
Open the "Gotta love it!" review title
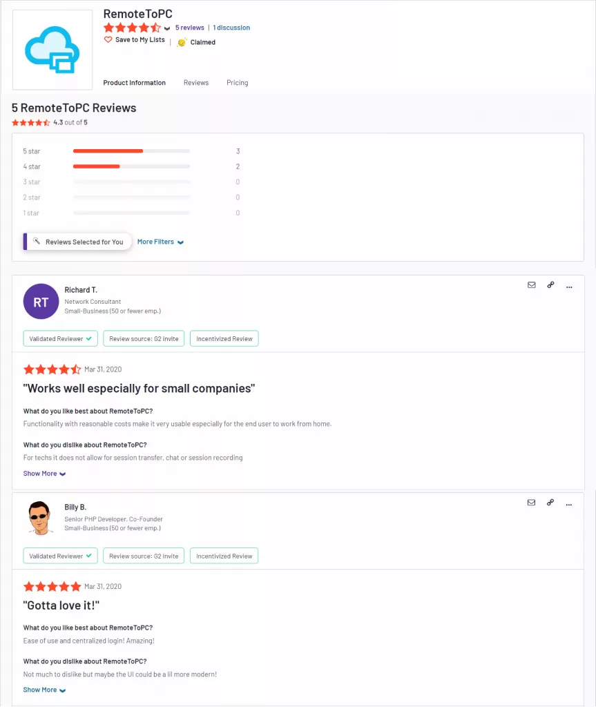coord(61,605)
